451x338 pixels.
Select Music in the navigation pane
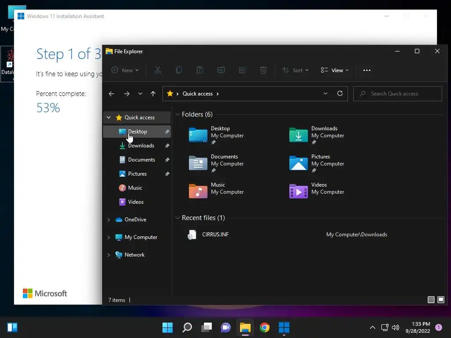[137, 187]
